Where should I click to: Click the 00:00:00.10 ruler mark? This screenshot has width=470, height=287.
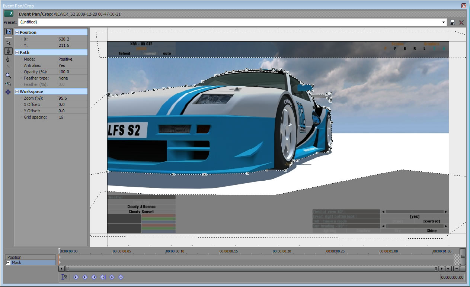point(175,251)
